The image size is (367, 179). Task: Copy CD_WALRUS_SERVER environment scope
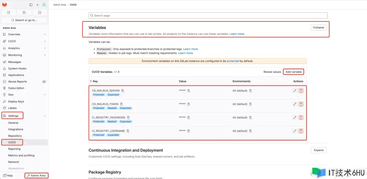pyautogui.click(x=250, y=91)
